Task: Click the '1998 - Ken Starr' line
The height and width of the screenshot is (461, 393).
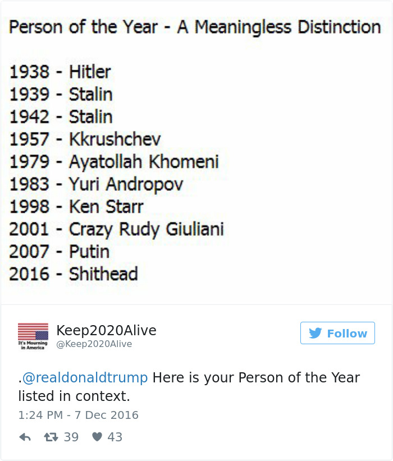Action: click(76, 207)
